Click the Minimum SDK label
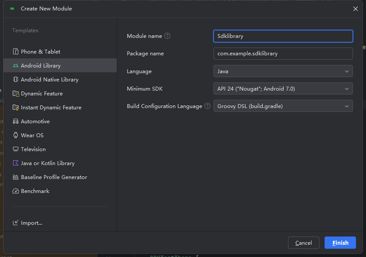Image resolution: width=366 pixels, height=257 pixels. (x=145, y=89)
